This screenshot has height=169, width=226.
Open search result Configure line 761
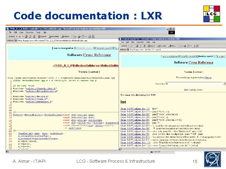[135, 134]
